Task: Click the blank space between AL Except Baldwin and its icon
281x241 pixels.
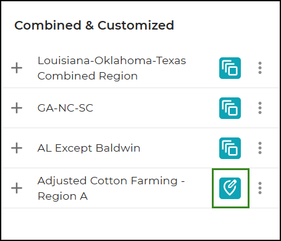Action: click(x=180, y=148)
